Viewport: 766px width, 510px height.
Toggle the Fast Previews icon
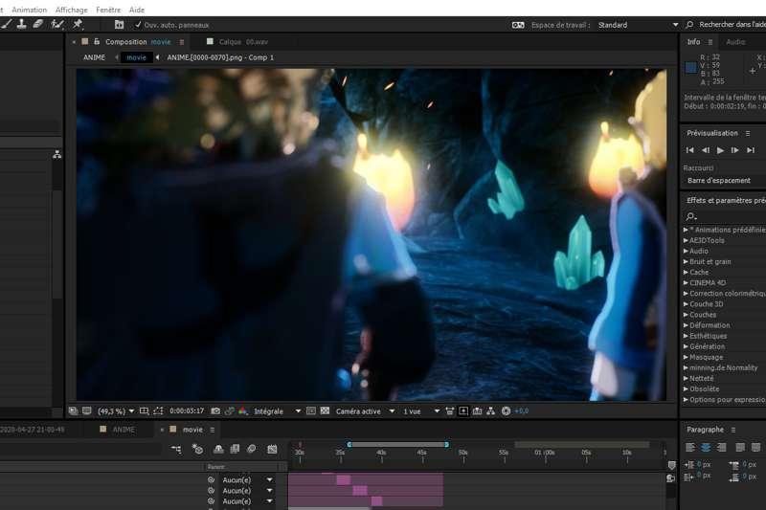coord(463,411)
